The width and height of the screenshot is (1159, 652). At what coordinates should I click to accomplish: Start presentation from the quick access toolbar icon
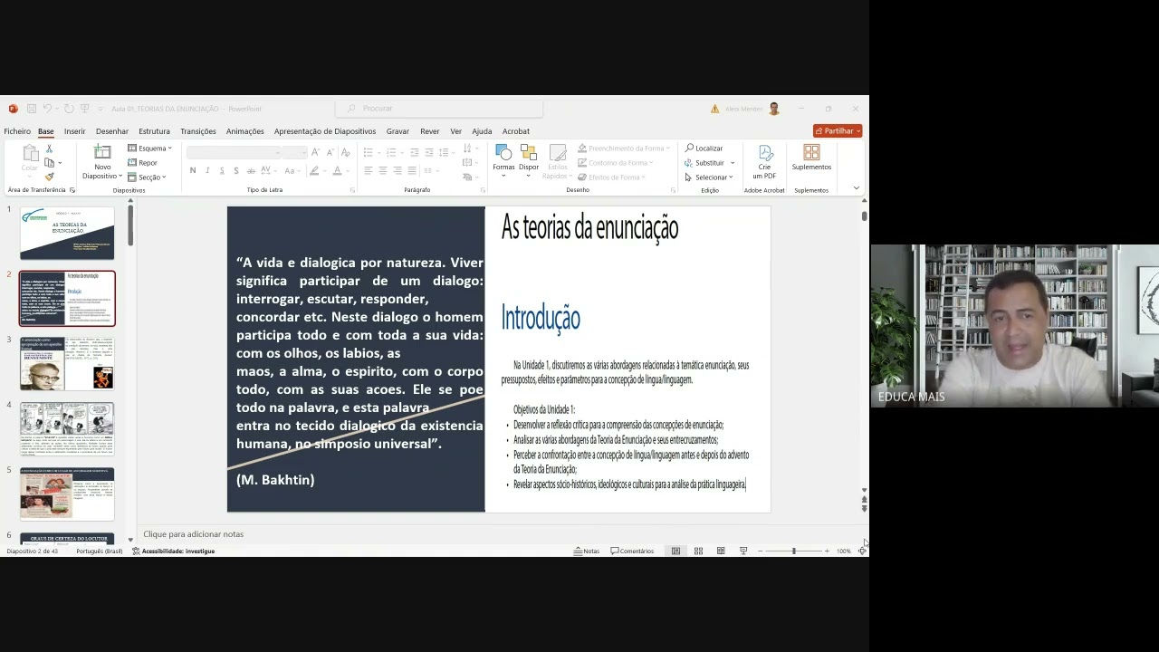84,109
